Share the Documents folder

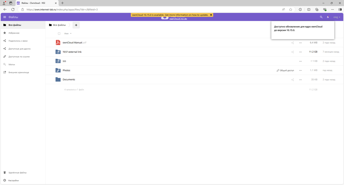tap(293, 79)
